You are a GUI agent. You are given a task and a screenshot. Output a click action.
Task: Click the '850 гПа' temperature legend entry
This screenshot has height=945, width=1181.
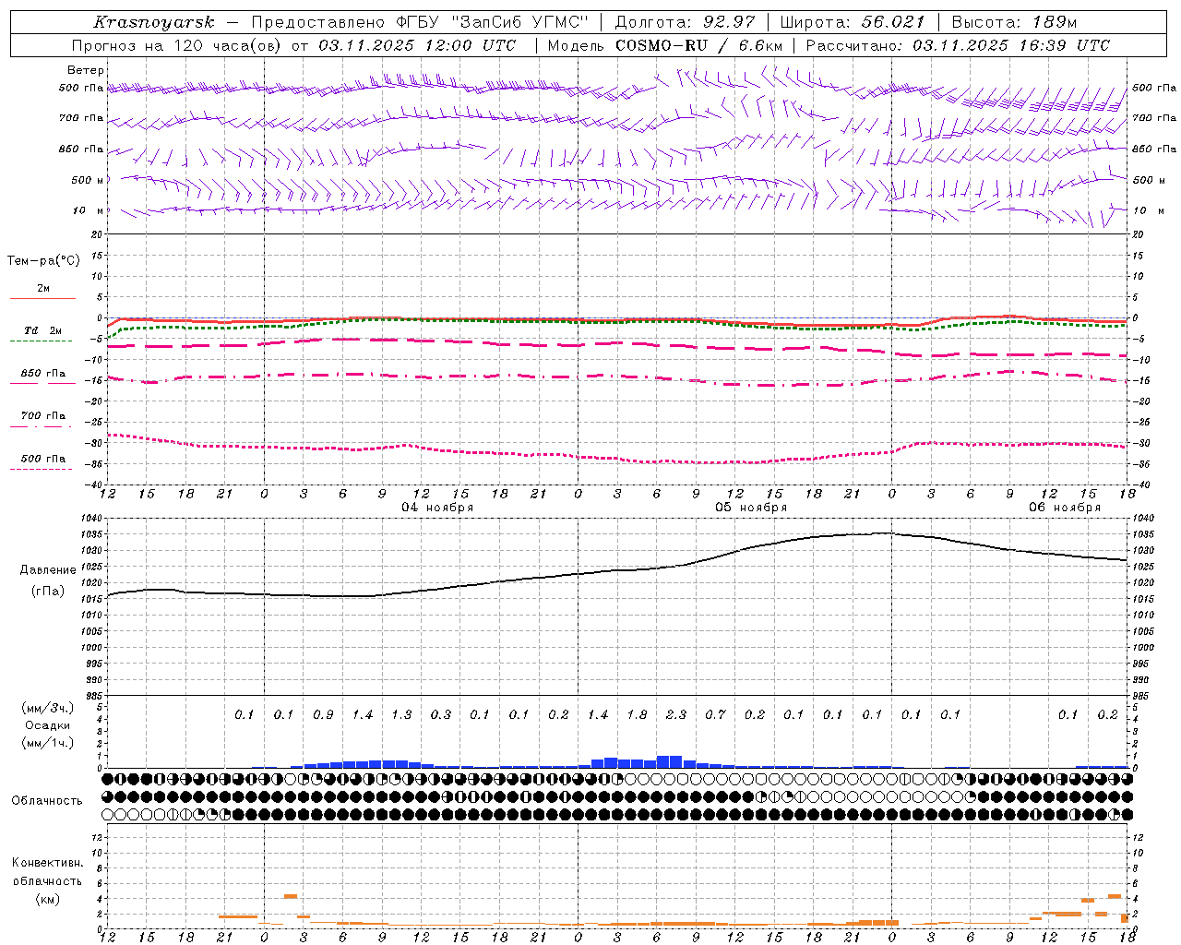(43, 374)
